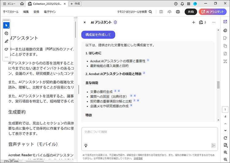The width and height of the screenshot is (230, 163).
Task: Click the cloud upload icon
Action: 169,12
